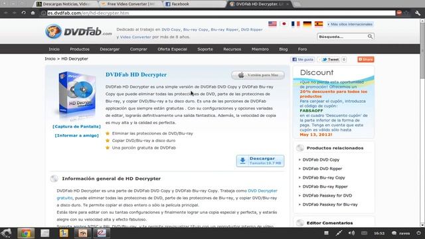Click the HD Decrypter product box image
The image size is (425, 239).
click(77, 95)
